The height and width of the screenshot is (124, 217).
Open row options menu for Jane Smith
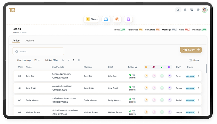click(x=199, y=88)
